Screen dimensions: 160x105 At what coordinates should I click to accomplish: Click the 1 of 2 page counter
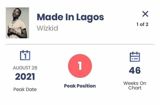point(142,24)
